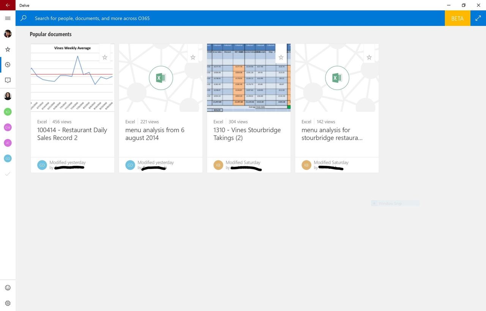The height and width of the screenshot is (311, 486).
Task: Click the 221 views count
Action: (150, 122)
